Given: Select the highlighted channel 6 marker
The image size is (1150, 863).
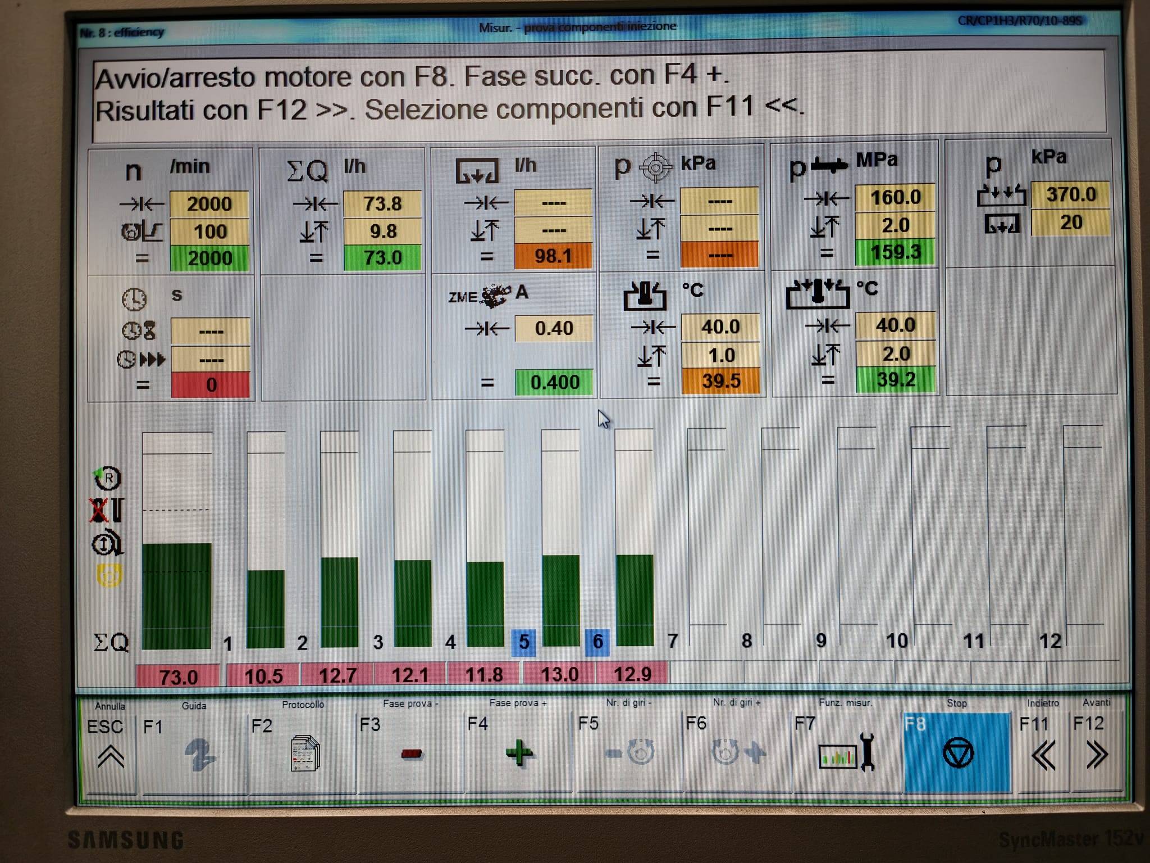Looking at the screenshot, I should (x=597, y=641).
